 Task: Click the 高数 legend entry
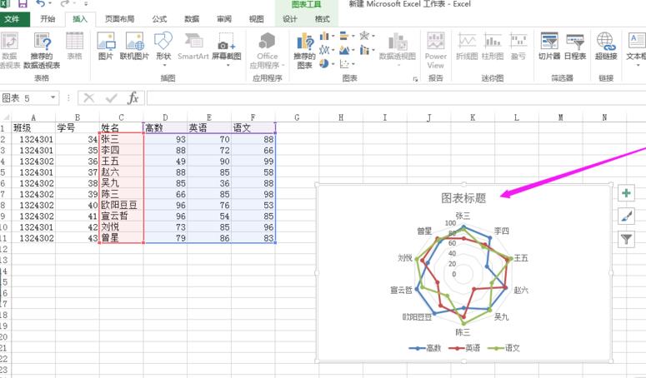tap(425, 348)
